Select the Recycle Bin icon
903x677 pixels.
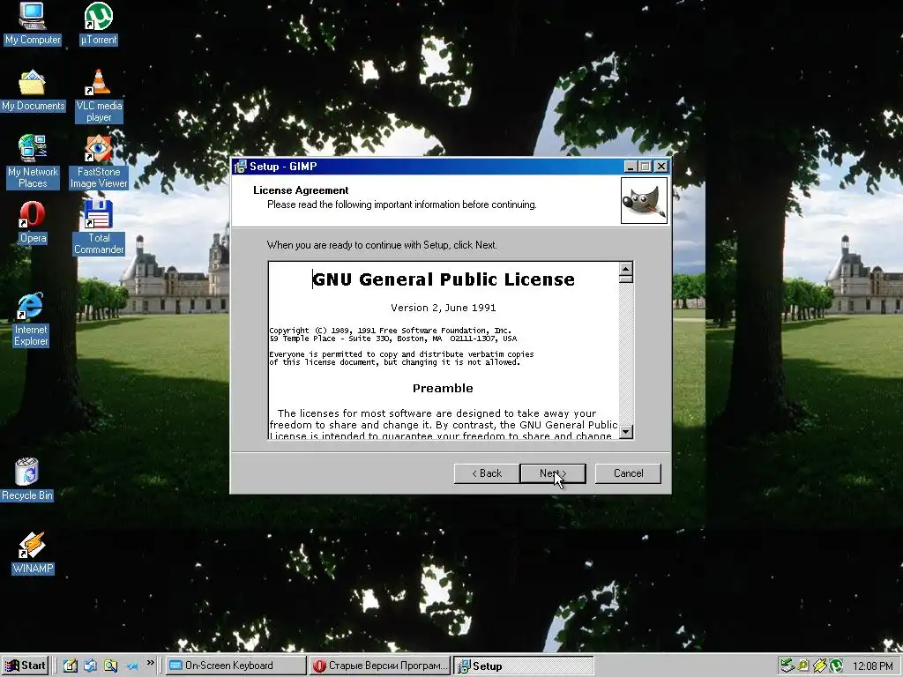coord(27,480)
